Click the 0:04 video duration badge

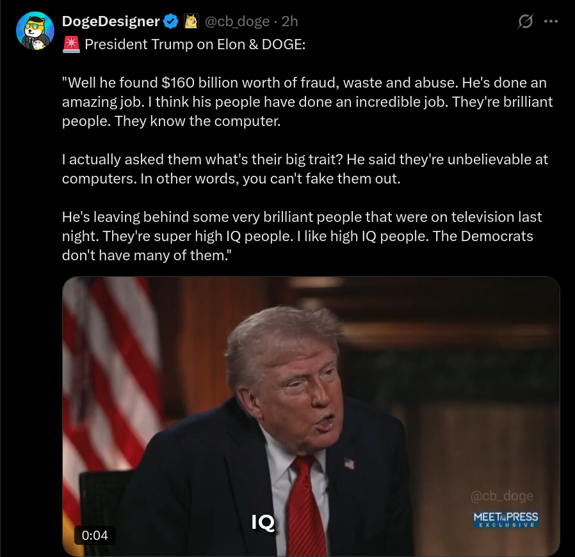[95, 535]
